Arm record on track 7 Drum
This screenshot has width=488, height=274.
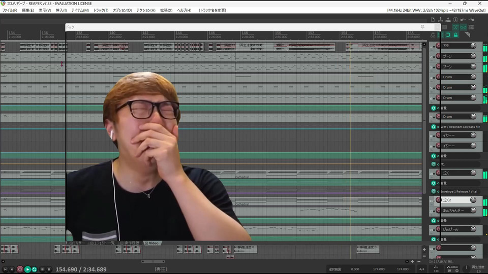438,117
